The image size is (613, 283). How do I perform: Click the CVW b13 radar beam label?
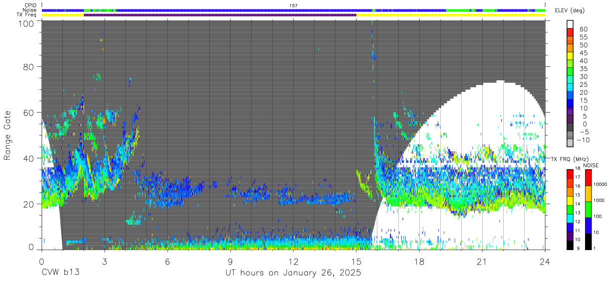click(x=60, y=273)
